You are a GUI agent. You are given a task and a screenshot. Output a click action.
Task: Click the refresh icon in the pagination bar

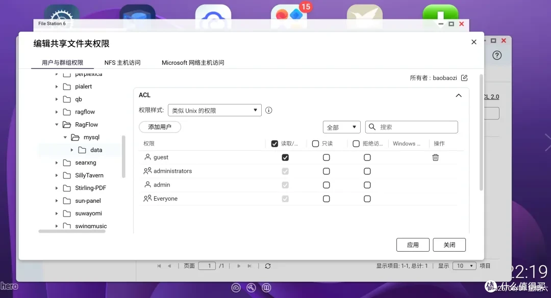coord(268,266)
